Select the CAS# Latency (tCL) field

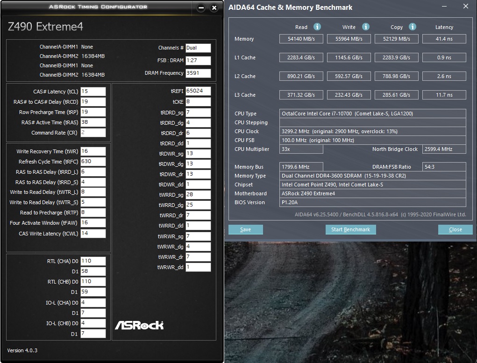coord(93,92)
